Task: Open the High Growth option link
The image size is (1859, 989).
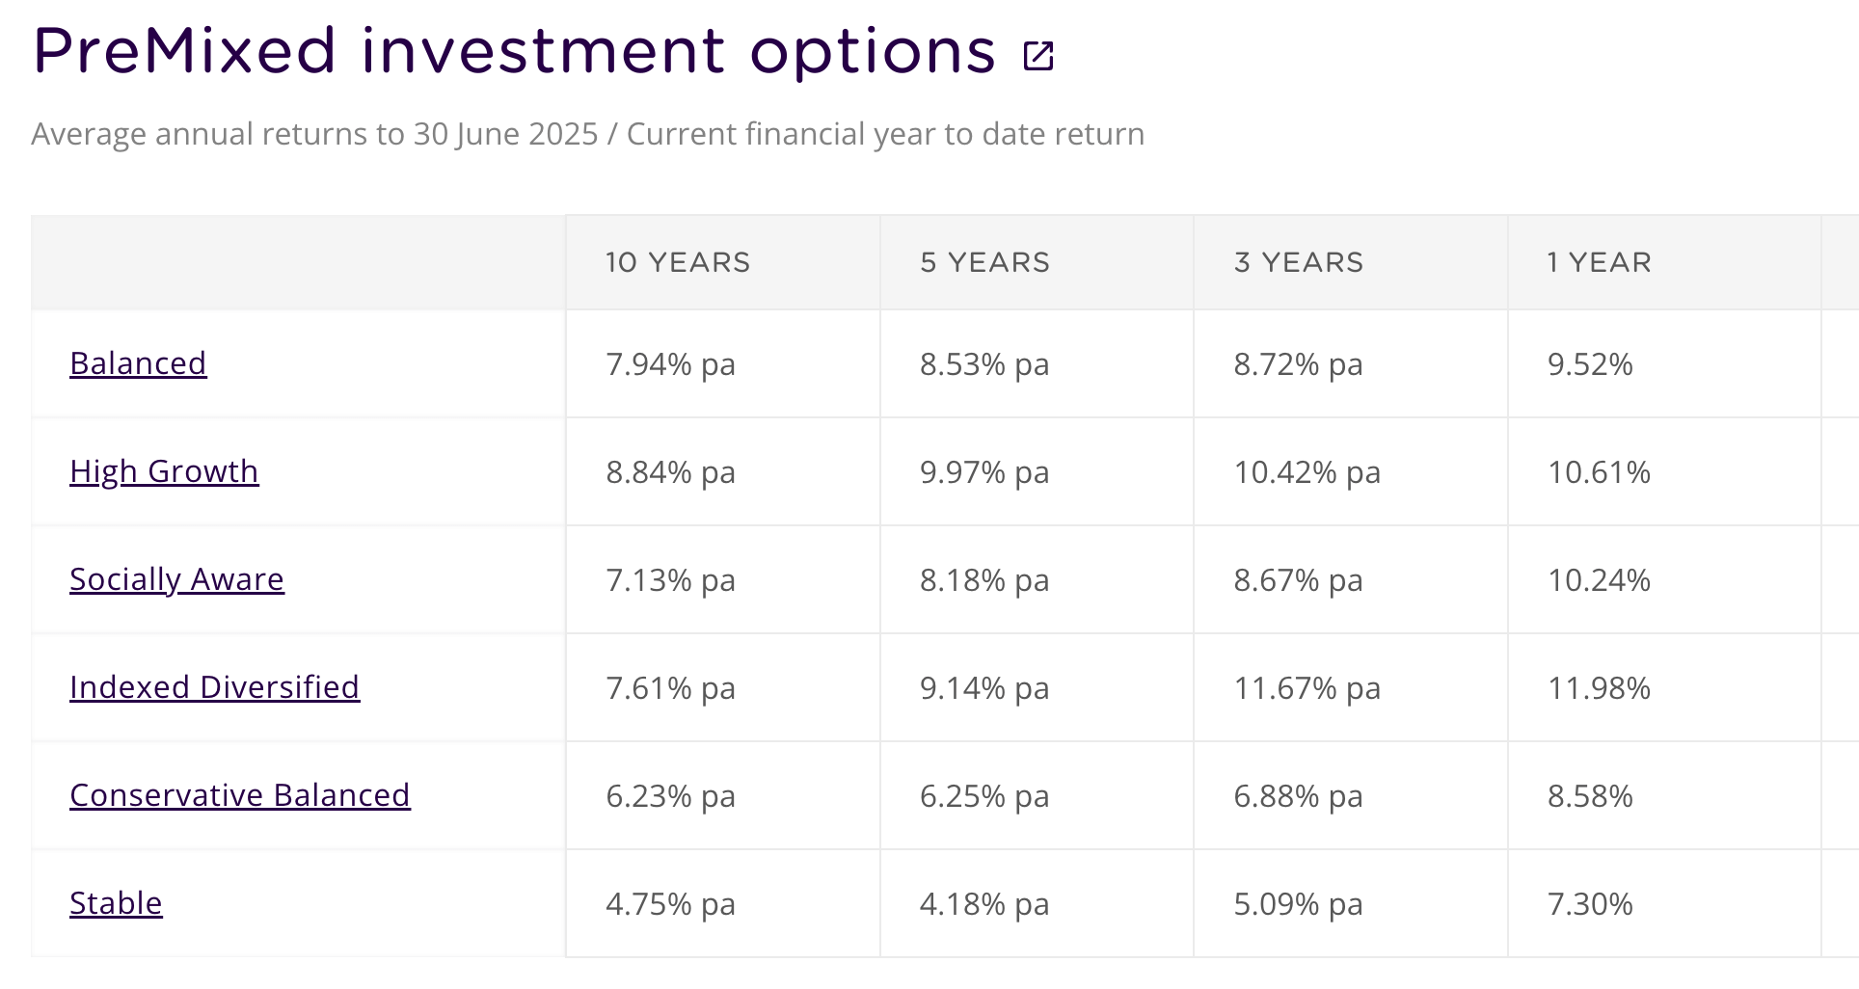Action: coord(164,471)
